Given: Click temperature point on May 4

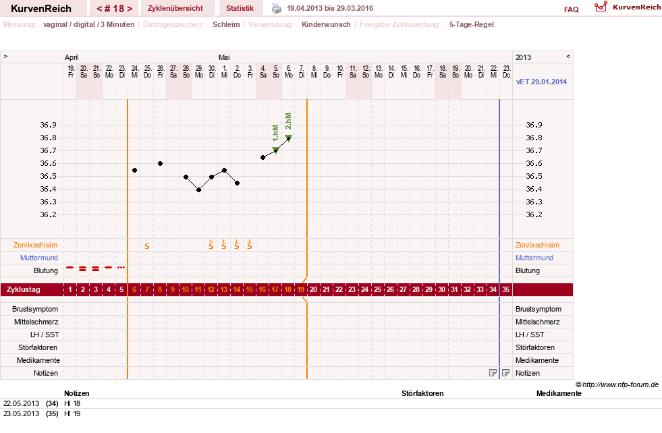Looking at the screenshot, I should tap(263, 157).
